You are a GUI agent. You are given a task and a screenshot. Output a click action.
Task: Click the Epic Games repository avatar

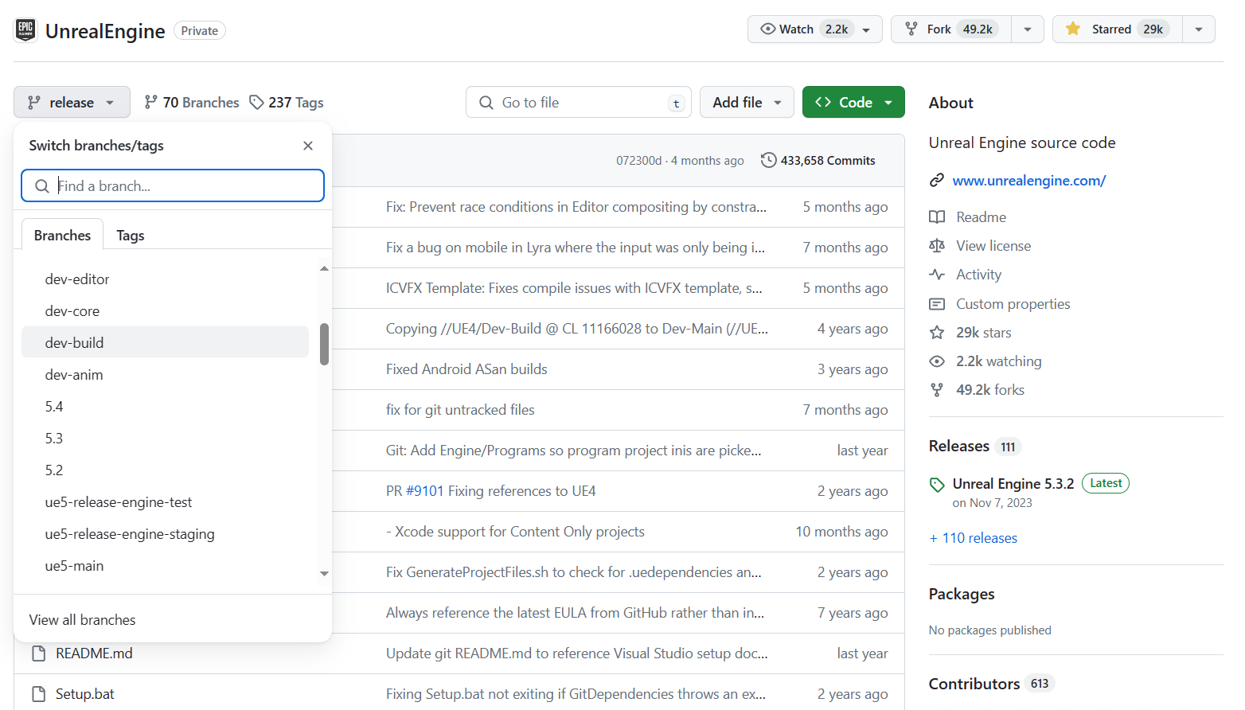[x=25, y=30]
